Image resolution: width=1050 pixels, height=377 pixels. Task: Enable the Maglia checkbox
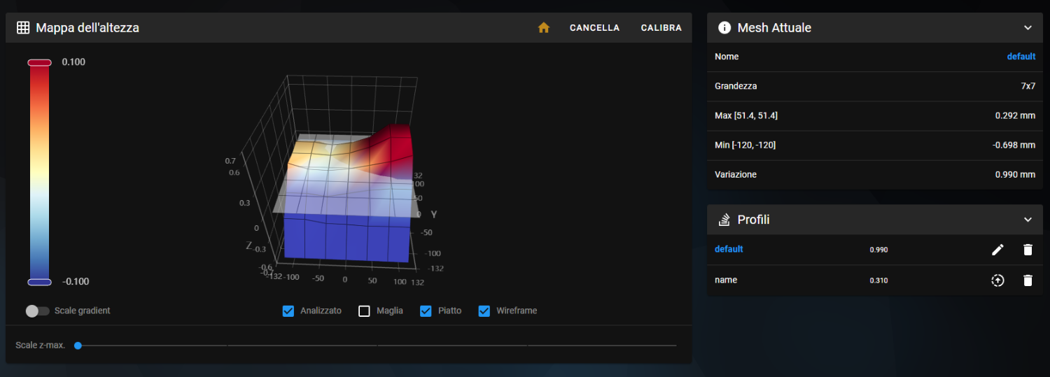click(364, 311)
